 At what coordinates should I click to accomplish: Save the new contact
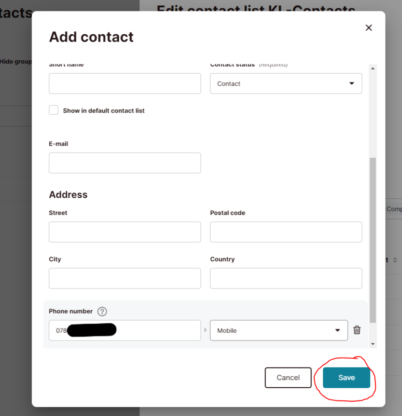coord(346,378)
